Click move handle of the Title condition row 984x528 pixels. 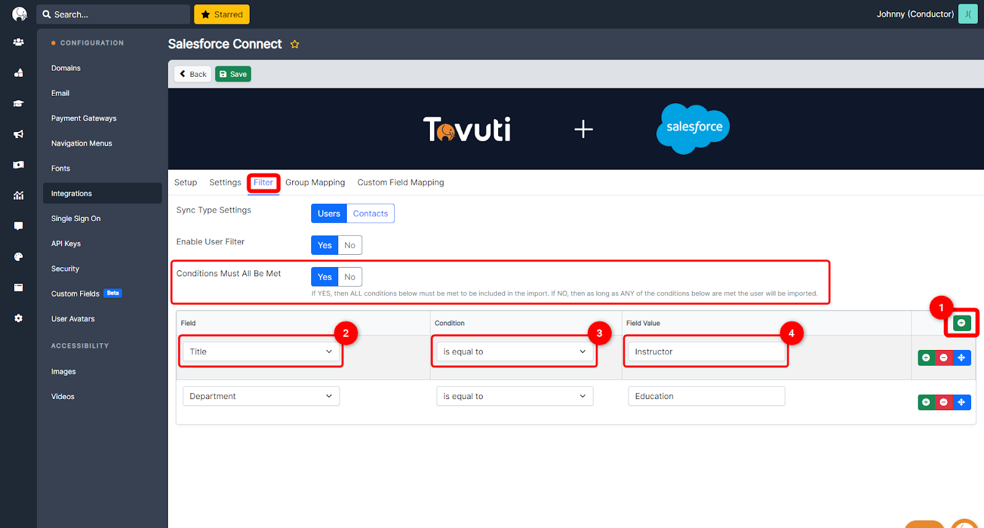(x=961, y=358)
